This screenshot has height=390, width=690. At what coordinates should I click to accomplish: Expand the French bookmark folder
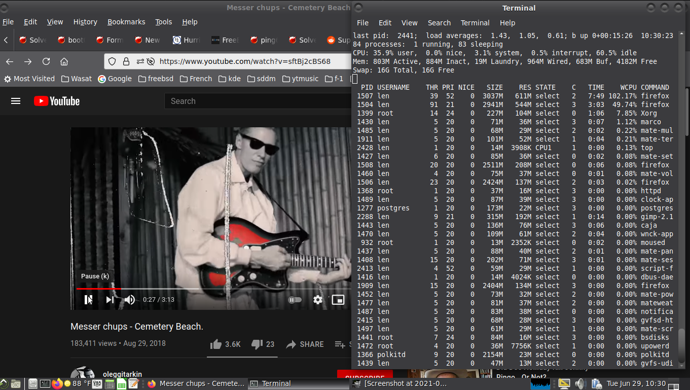[196, 79]
